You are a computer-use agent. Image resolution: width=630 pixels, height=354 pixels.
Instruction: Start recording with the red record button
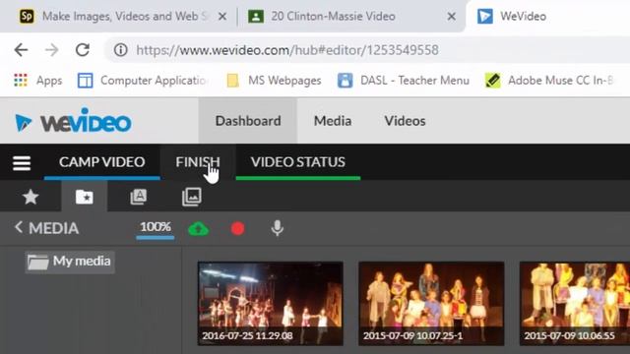click(x=238, y=228)
